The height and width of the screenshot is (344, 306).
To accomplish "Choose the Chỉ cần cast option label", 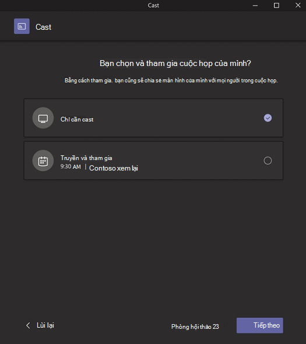I will (77, 119).
